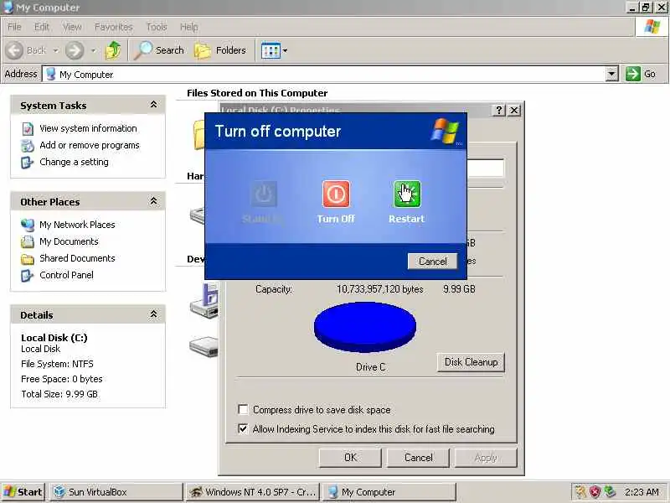Image resolution: width=670 pixels, height=503 pixels.
Task: Open Control Panel link
Action: [x=66, y=275]
